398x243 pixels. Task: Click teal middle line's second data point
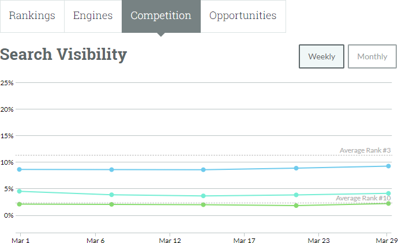(x=111, y=195)
